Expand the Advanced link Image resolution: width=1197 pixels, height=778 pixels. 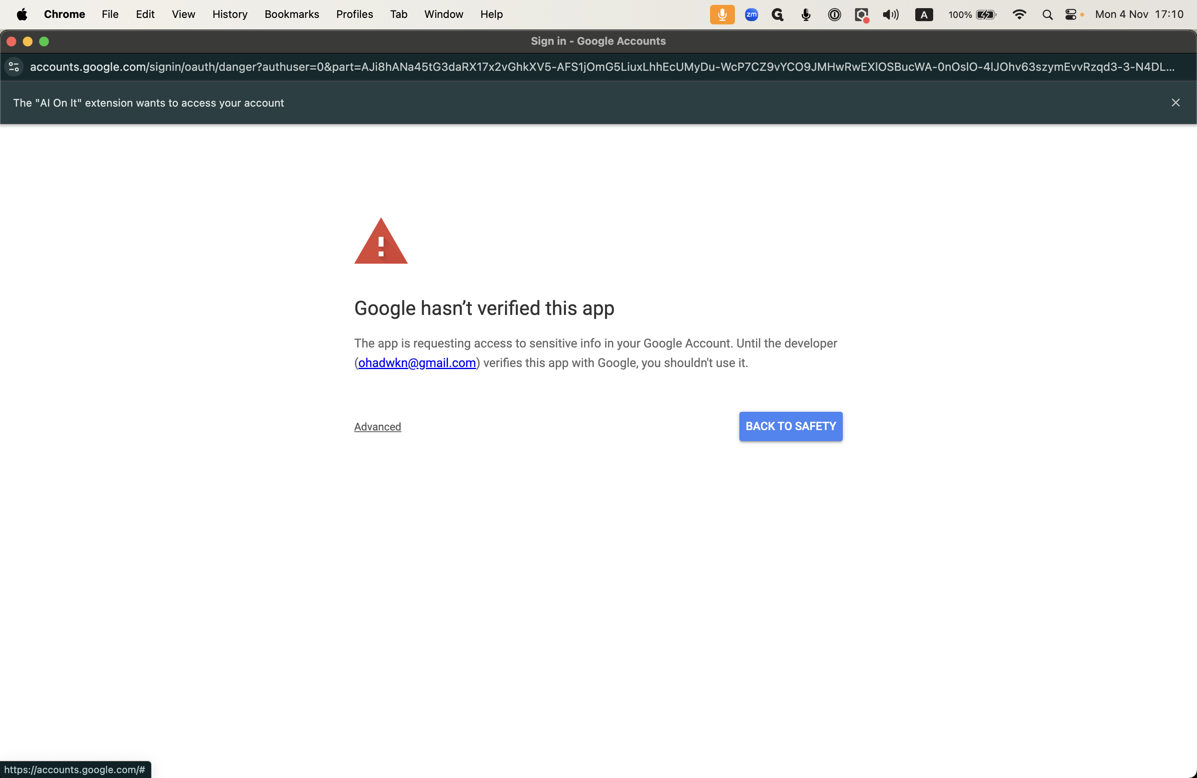377,427
